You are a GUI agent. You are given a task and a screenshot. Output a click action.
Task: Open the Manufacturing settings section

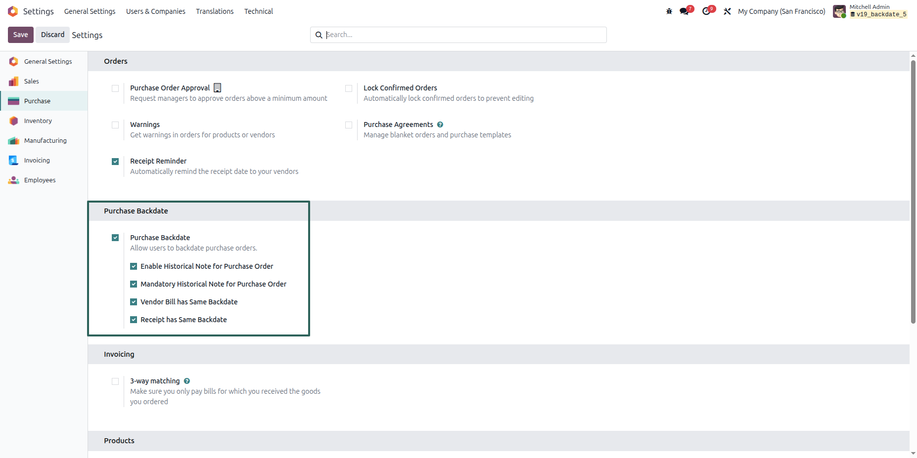44,140
